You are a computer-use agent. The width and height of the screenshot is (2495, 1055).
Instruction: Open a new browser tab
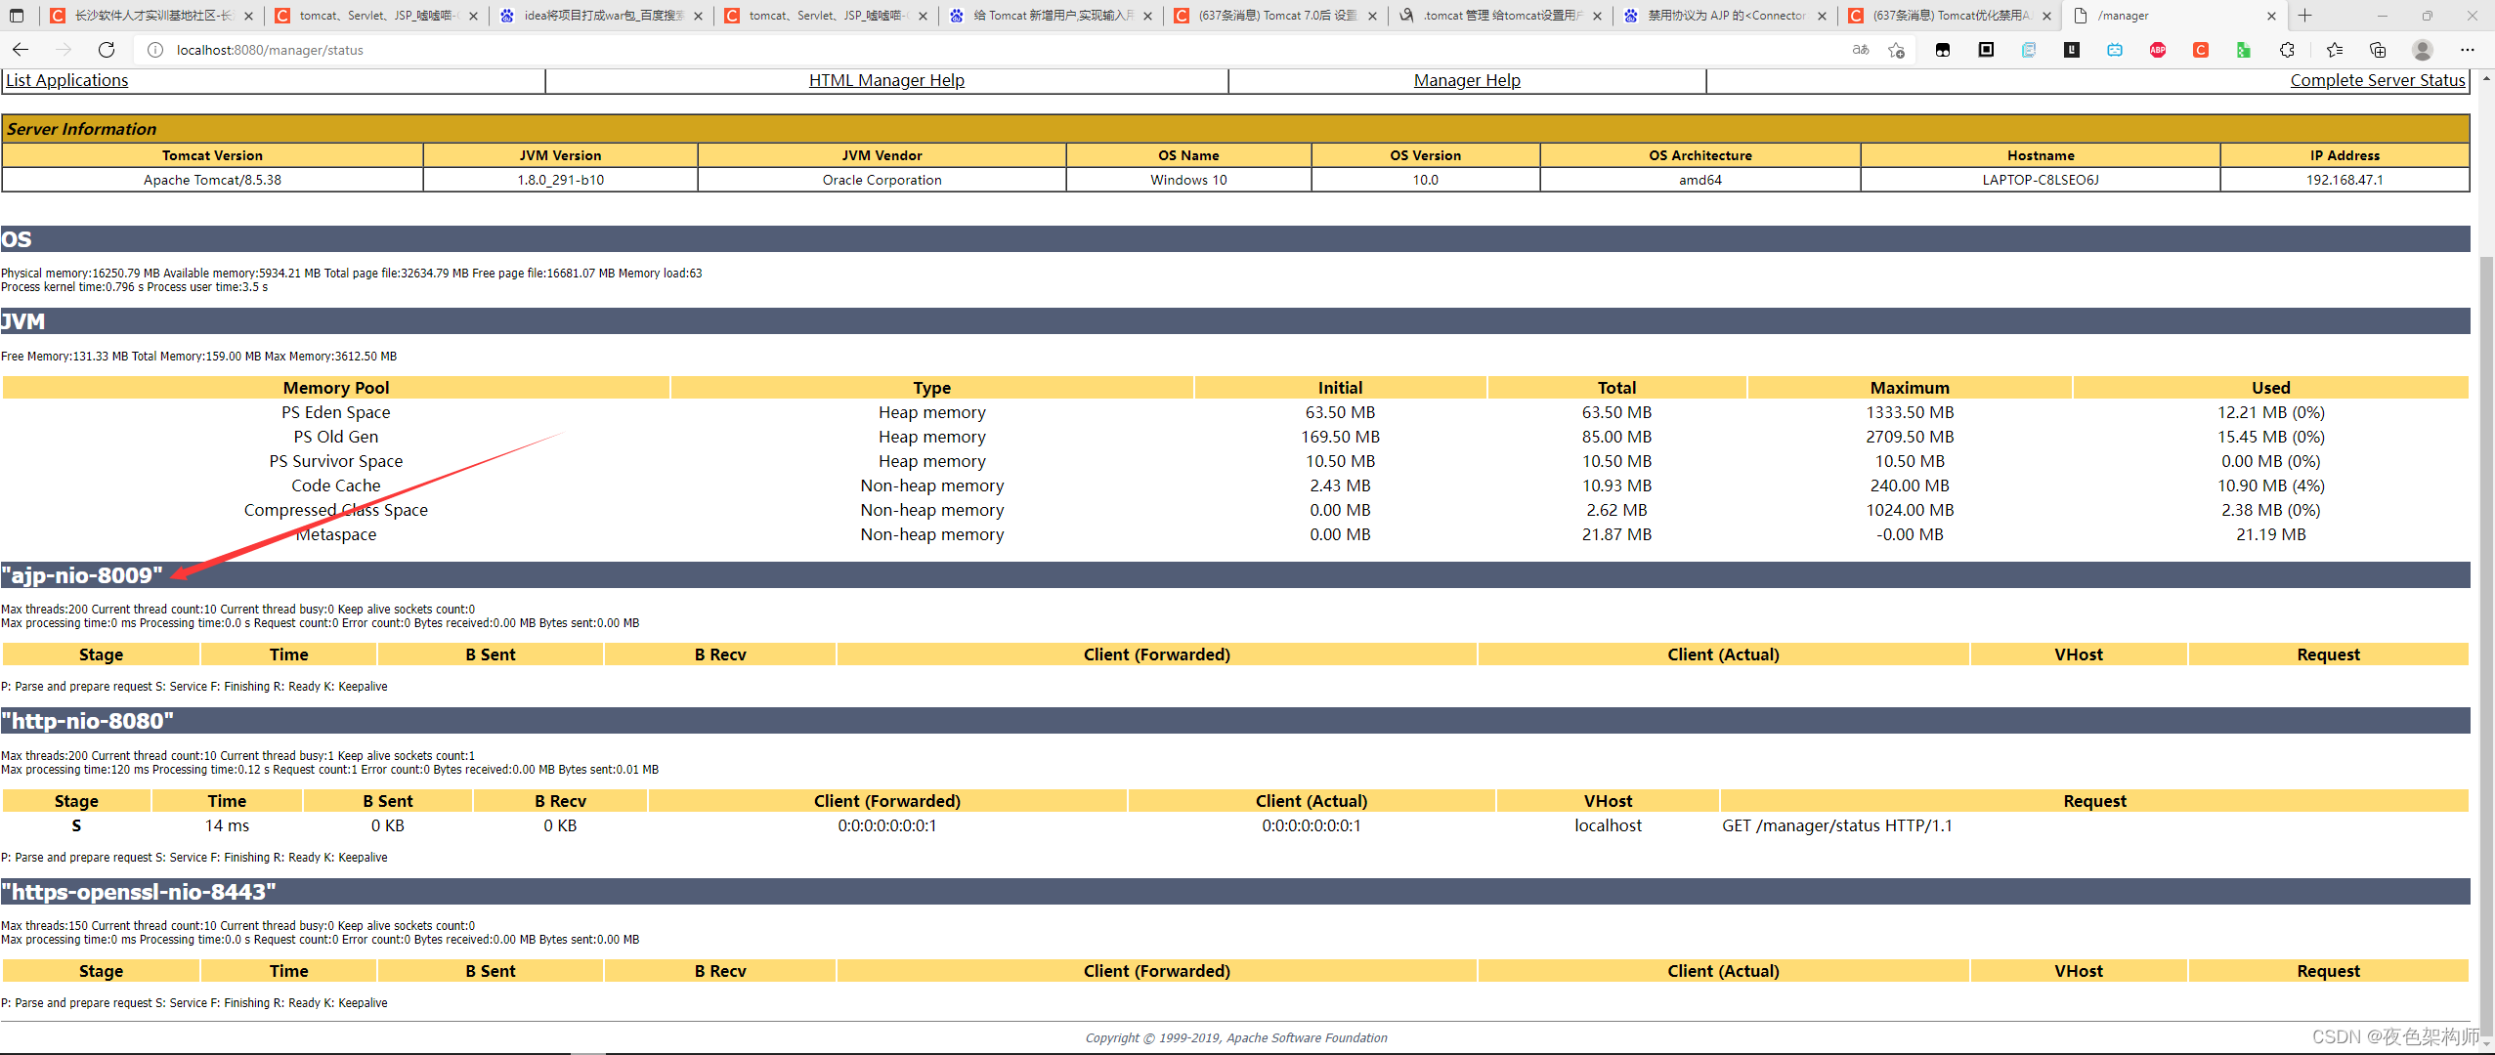point(2305,16)
